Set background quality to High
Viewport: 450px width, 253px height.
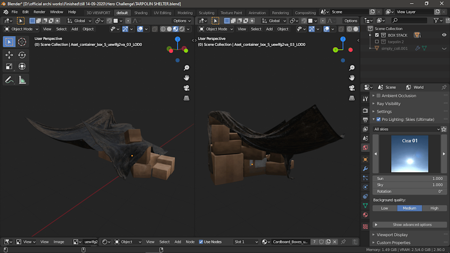[x=434, y=208]
